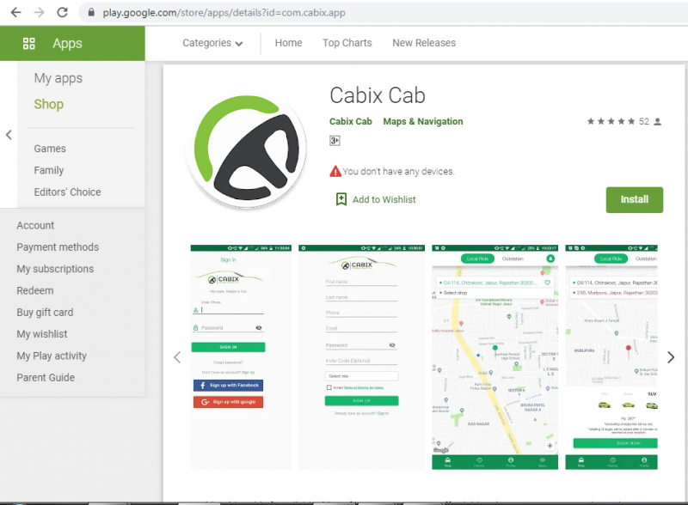Open the Parent Guide link
688x505 pixels.
(46, 377)
